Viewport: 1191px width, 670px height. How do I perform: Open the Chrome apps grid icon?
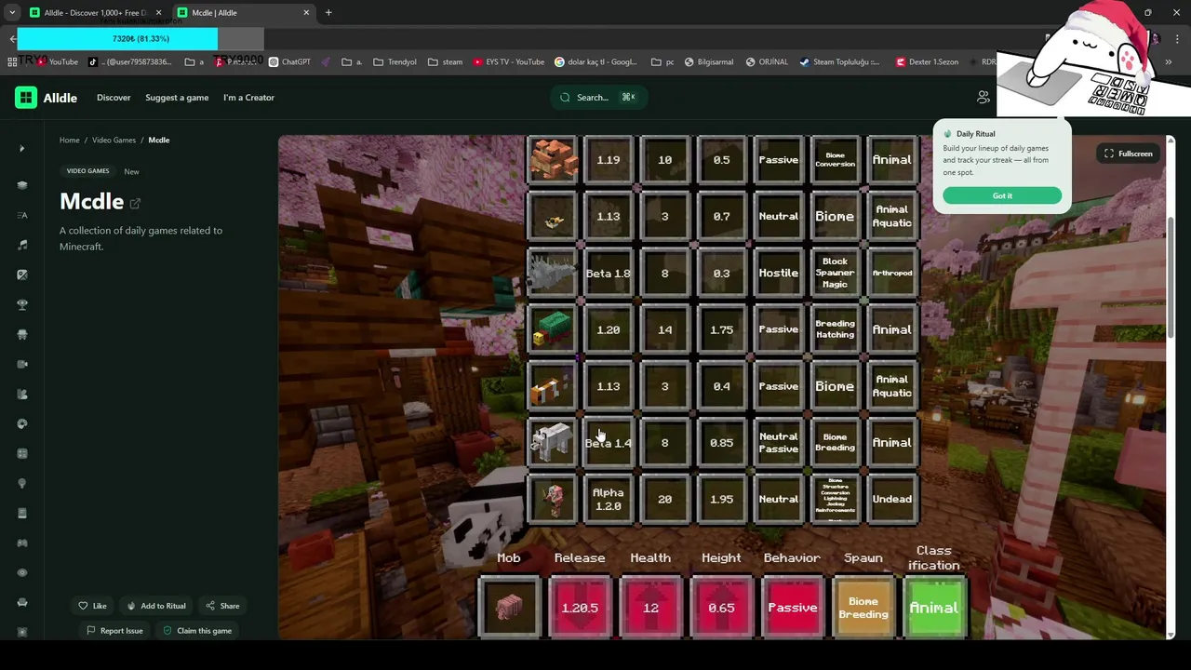tap(12, 61)
